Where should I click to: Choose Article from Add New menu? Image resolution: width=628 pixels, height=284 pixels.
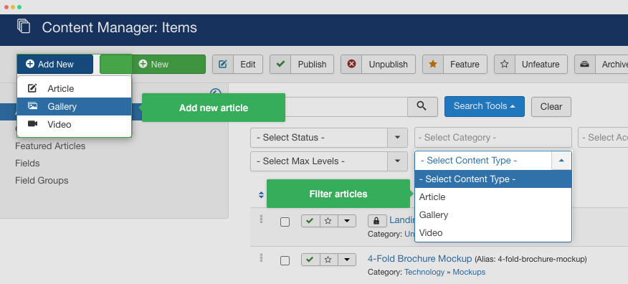coord(74,88)
